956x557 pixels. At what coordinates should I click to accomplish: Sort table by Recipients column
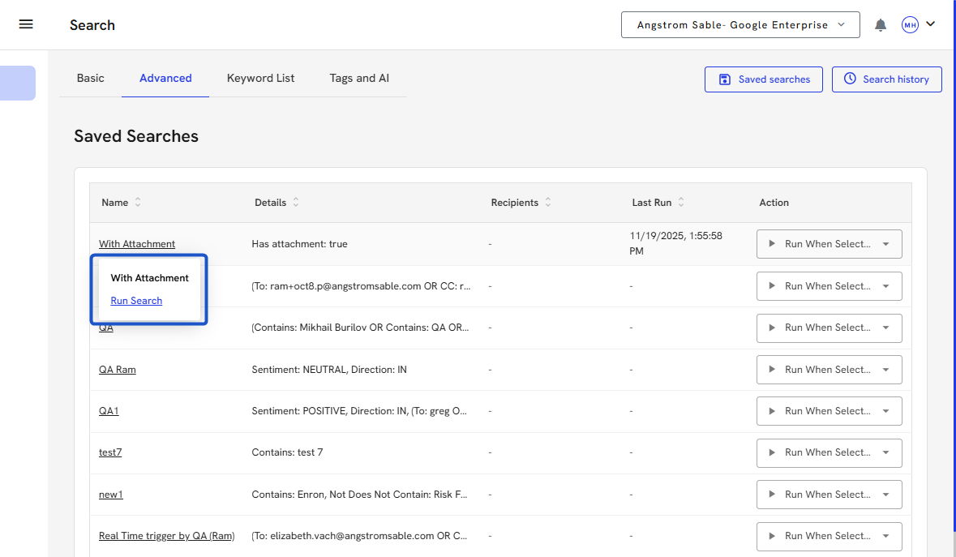[x=548, y=203]
